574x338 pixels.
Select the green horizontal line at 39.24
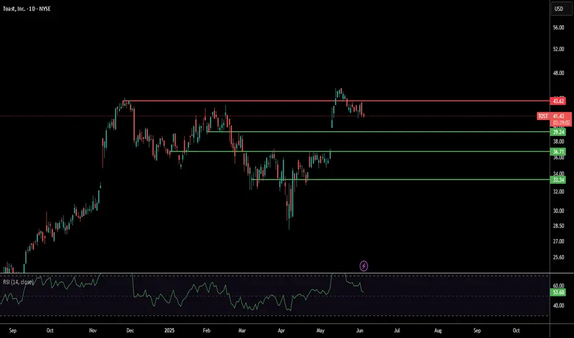click(379, 132)
